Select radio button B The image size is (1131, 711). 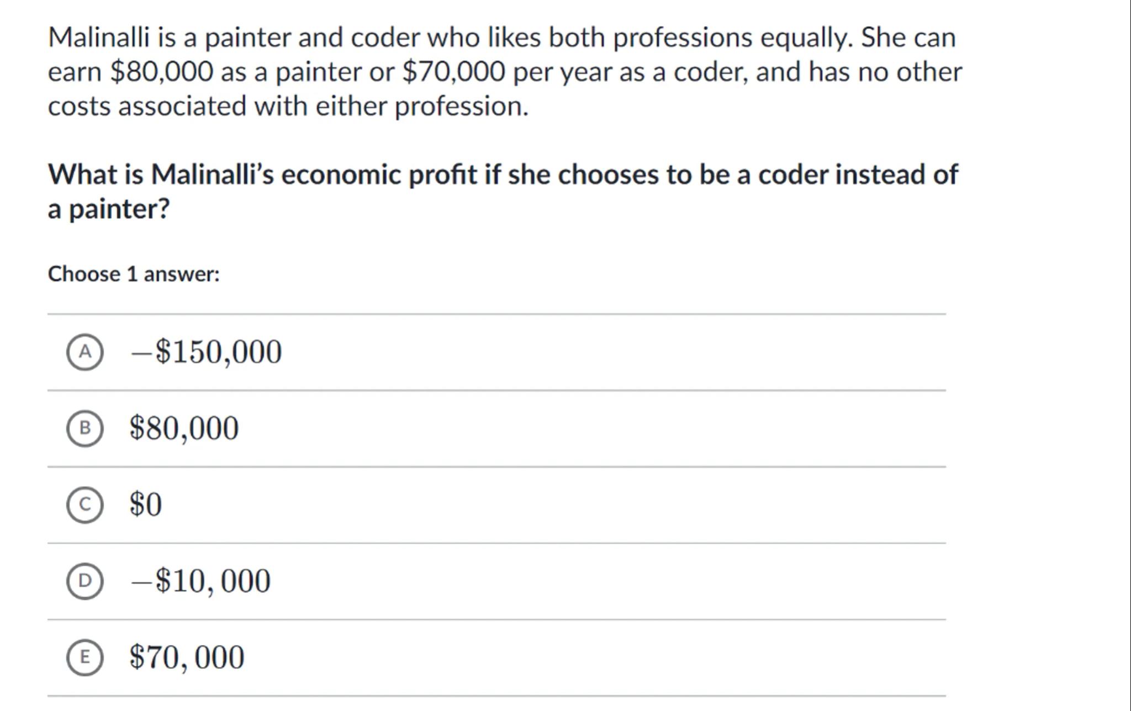point(84,428)
